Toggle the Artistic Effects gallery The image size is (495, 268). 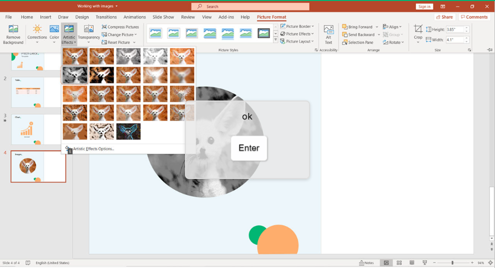point(69,34)
